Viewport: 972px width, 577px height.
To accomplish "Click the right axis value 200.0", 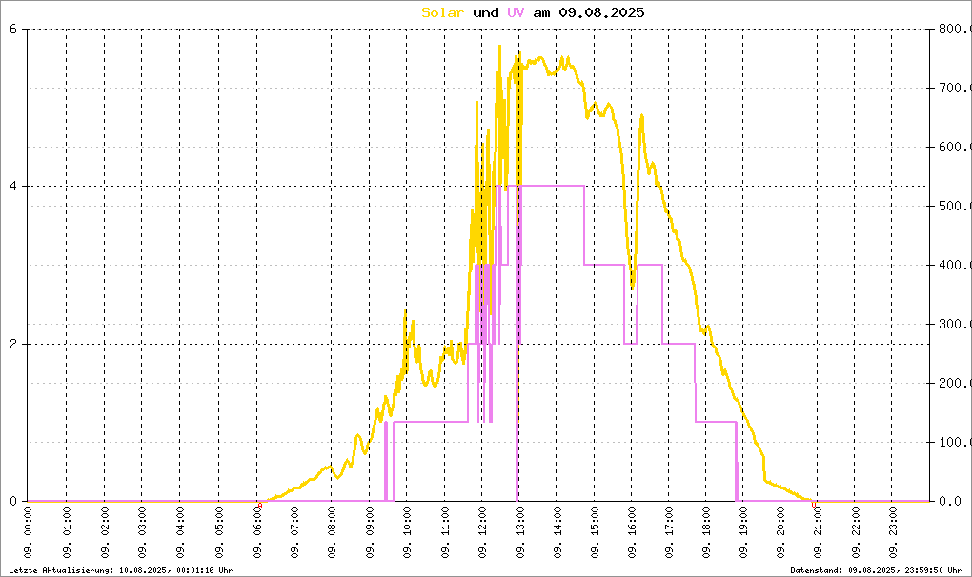I will (955, 383).
